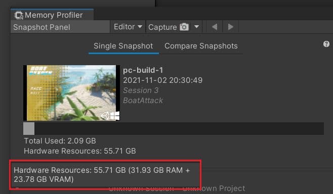Click the grey memory usage bar segment
The height and width of the screenshot is (194, 333).
point(29,128)
